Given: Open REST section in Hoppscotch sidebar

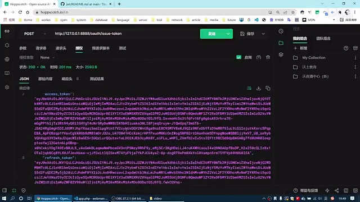Looking at the screenshot, I should click(x=7, y=31).
